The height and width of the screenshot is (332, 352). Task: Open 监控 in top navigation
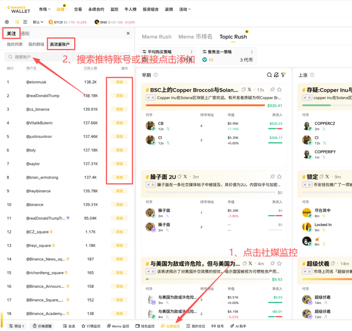(114, 9)
